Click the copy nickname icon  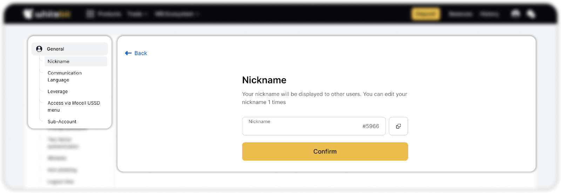(x=398, y=126)
